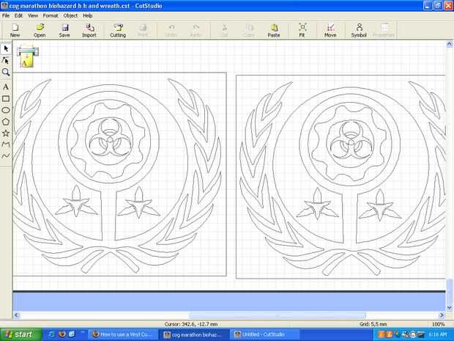Click the taskbar clock showing 6:16 AM
This screenshot has height=341, width=454.
pyautogui.click(x=438, y=334)
